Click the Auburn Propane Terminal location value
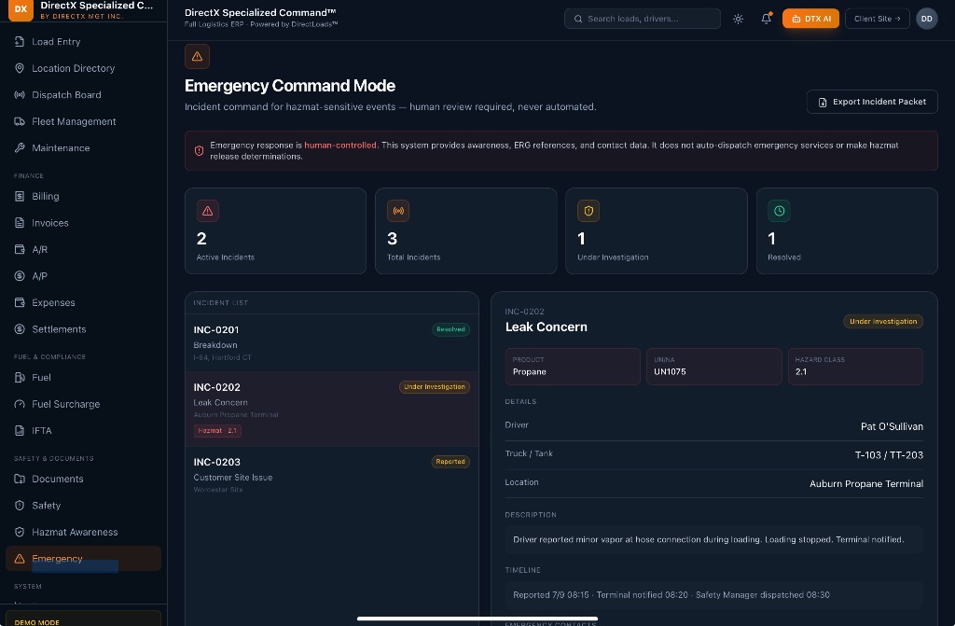The height and width of the screenshot is (626, 955). pos(866,484)
